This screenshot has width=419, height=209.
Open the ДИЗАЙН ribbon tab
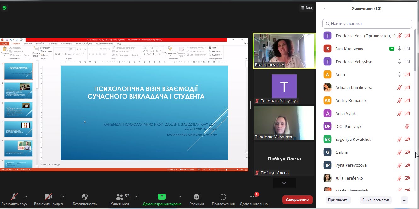pos(40,44)
